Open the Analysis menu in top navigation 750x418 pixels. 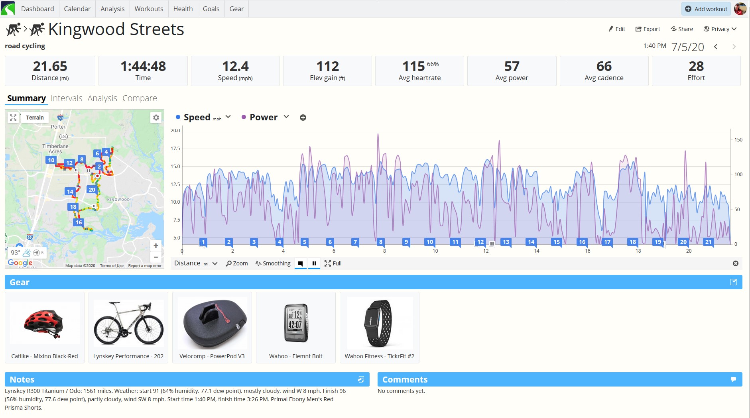coord(112,9)
